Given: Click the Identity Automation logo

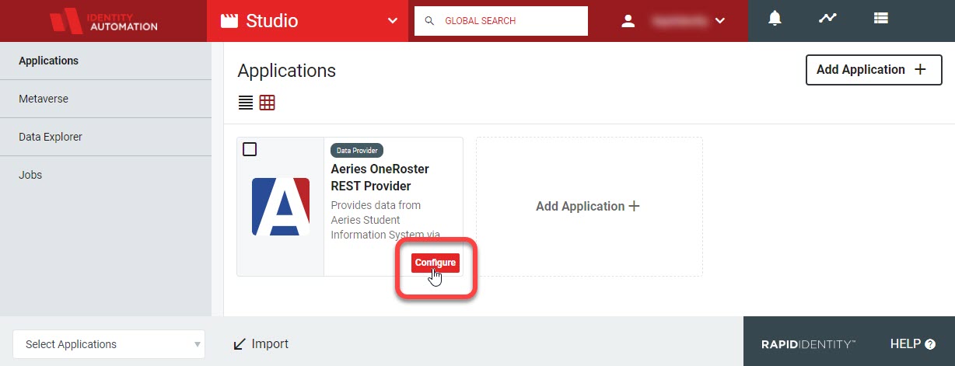Looking at the screenshot, I should (103, 21).
